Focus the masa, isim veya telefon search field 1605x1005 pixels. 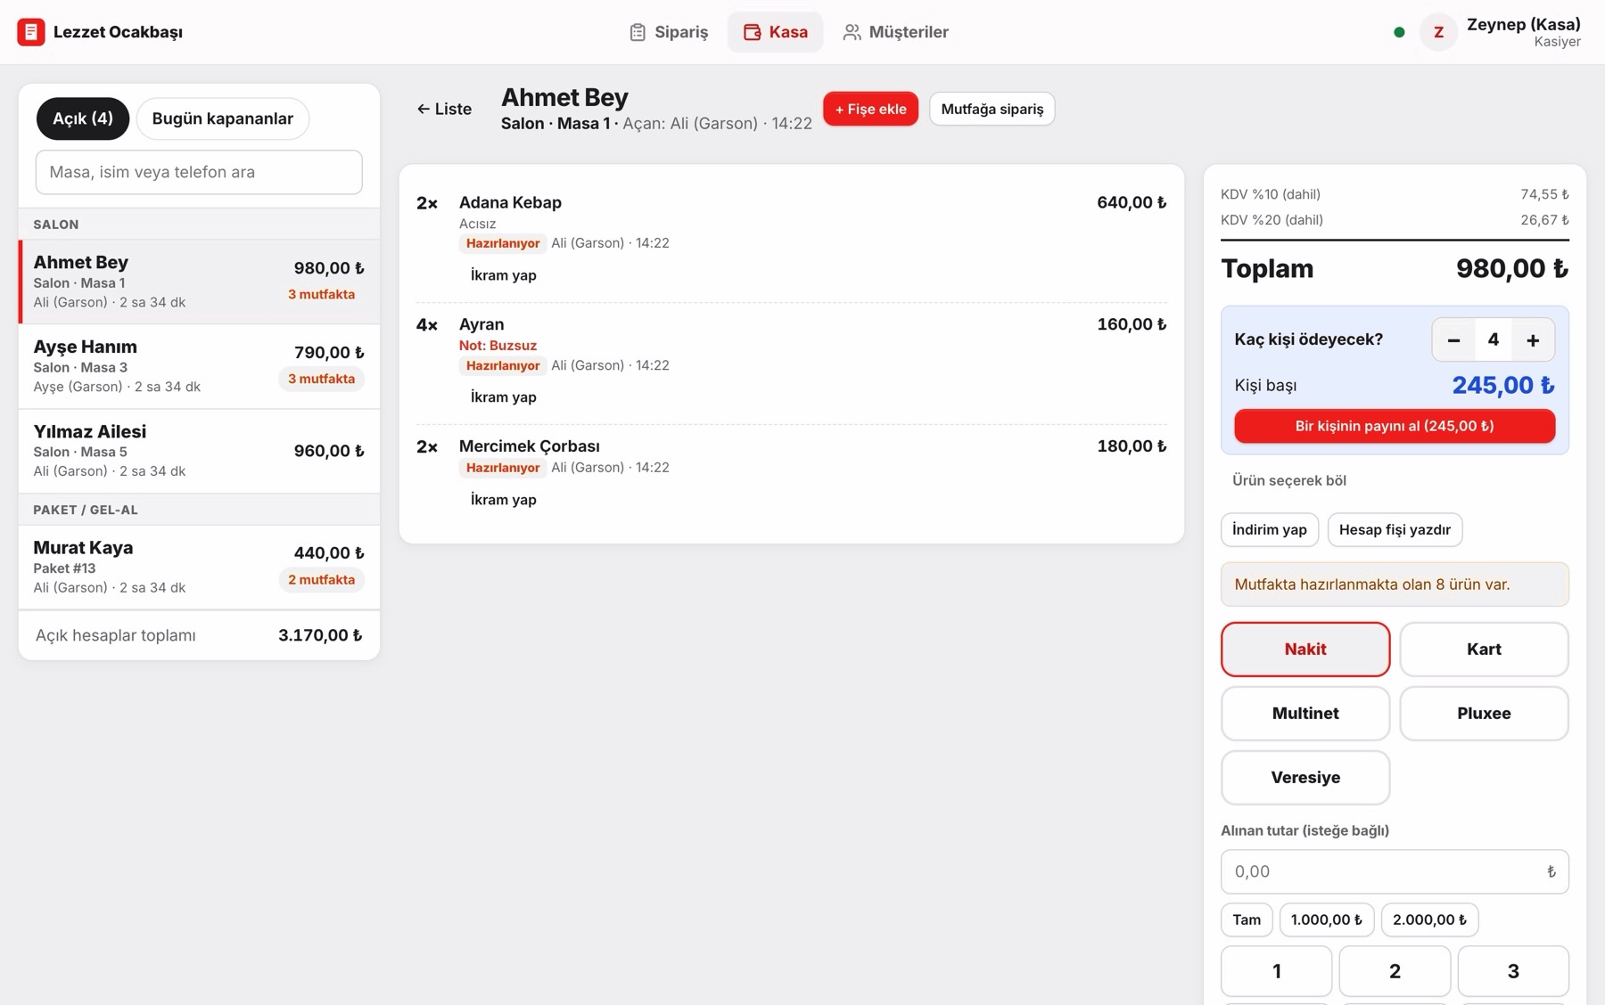tap(199, 172)
